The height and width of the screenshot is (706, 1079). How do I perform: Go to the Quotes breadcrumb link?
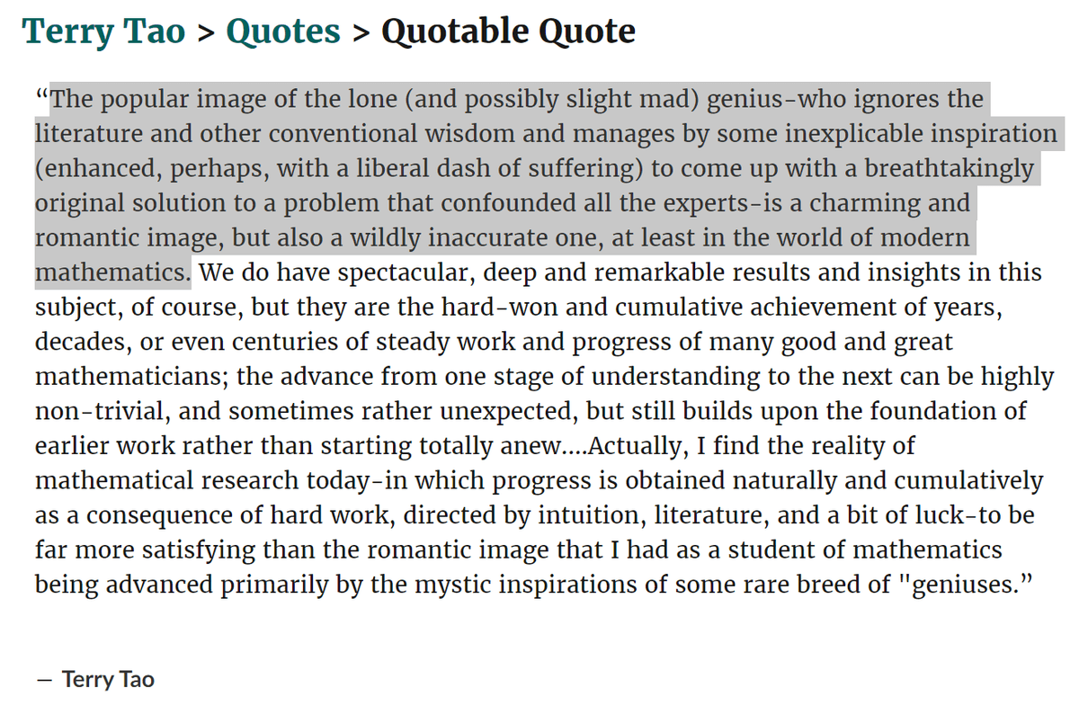[283, 32]
